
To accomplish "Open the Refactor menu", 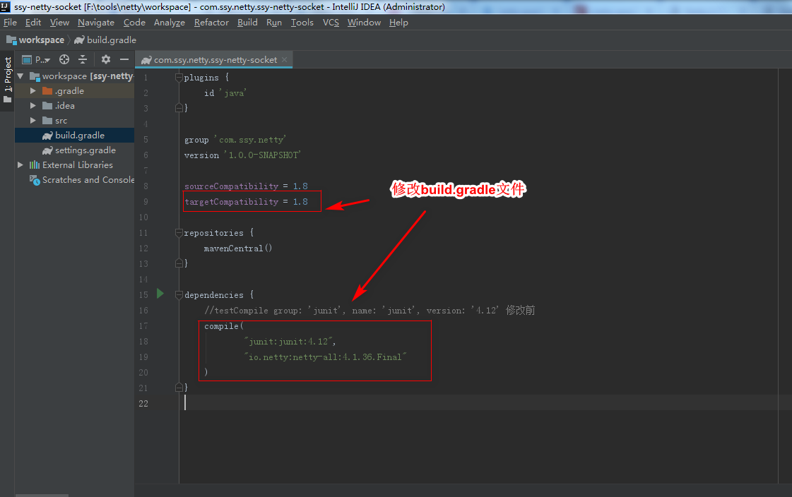I will click(x=211, y=22).
